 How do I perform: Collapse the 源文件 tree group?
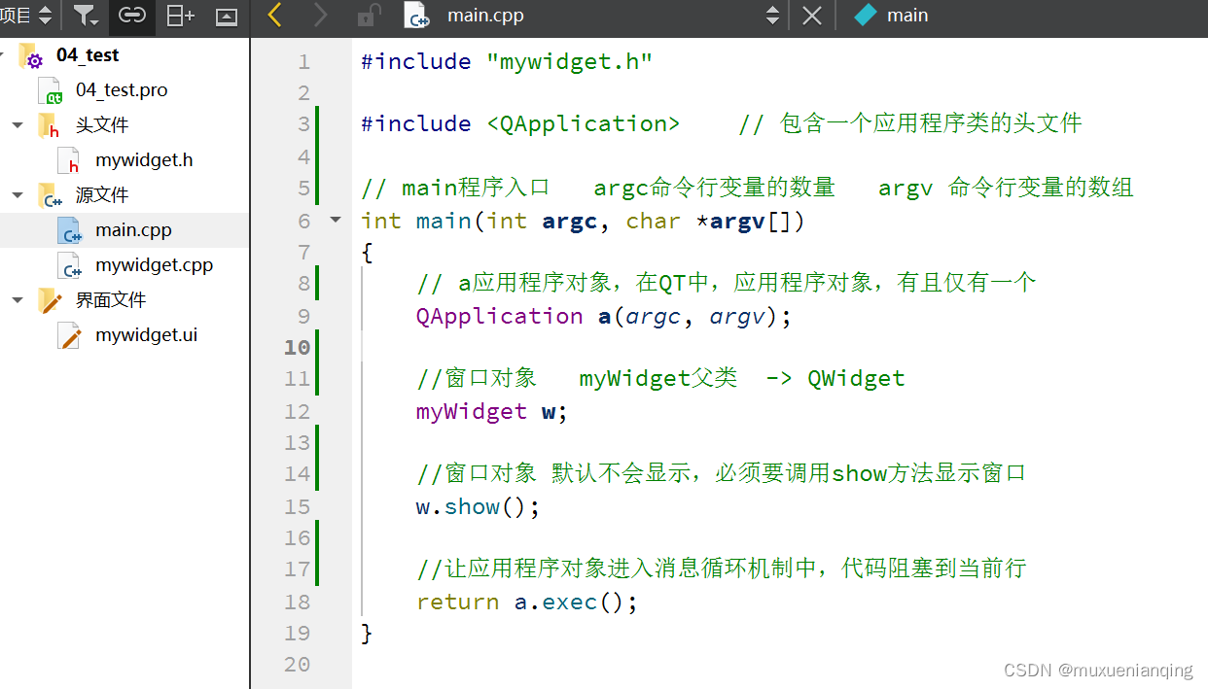[18, 194]
